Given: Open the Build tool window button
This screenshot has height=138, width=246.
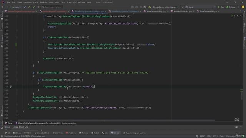Looking at the screenshot, I should click(x=105, y=133).
